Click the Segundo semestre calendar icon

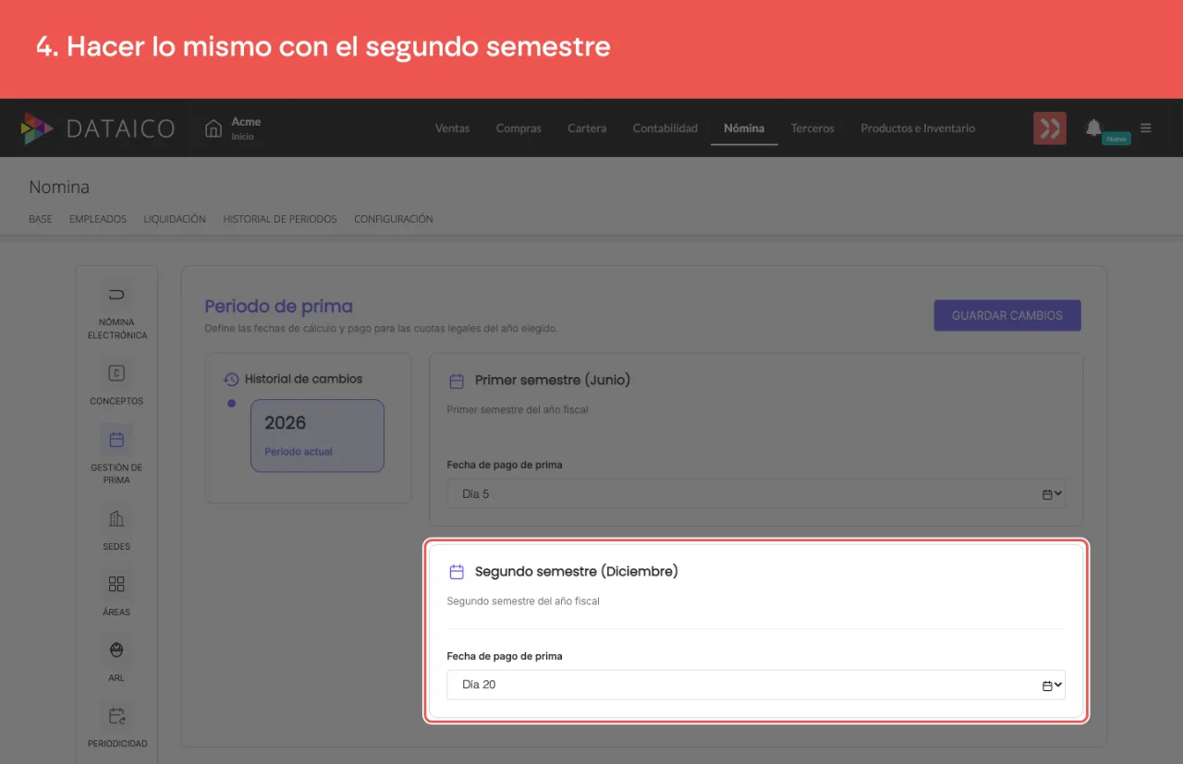coord(457,572)
